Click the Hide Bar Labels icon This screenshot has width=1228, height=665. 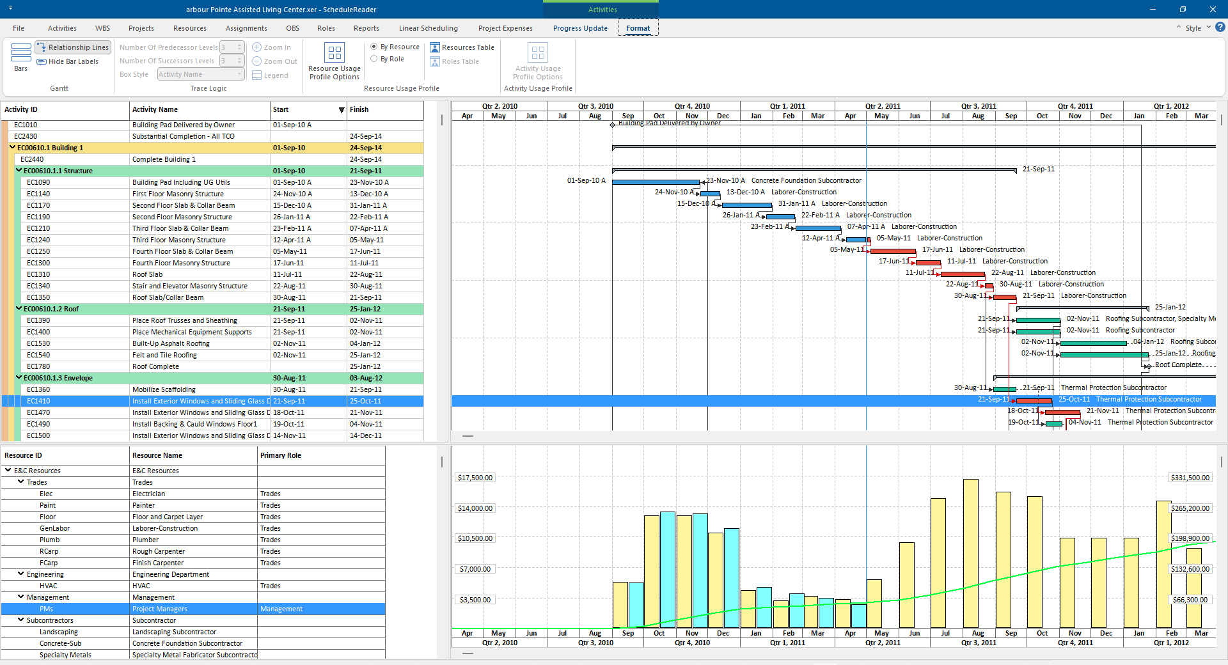(42, 61)
